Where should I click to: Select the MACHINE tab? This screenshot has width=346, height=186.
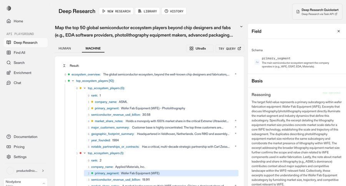click(x=93, y=48)
